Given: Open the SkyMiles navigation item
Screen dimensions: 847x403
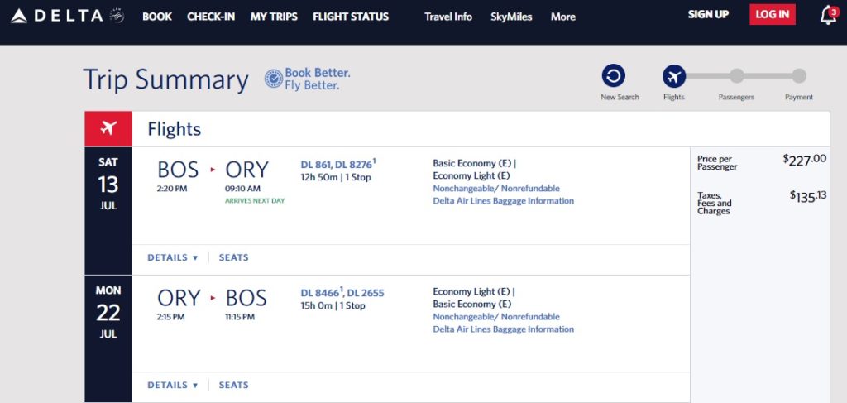Looking at the screenshot, I should pos(511,17).
